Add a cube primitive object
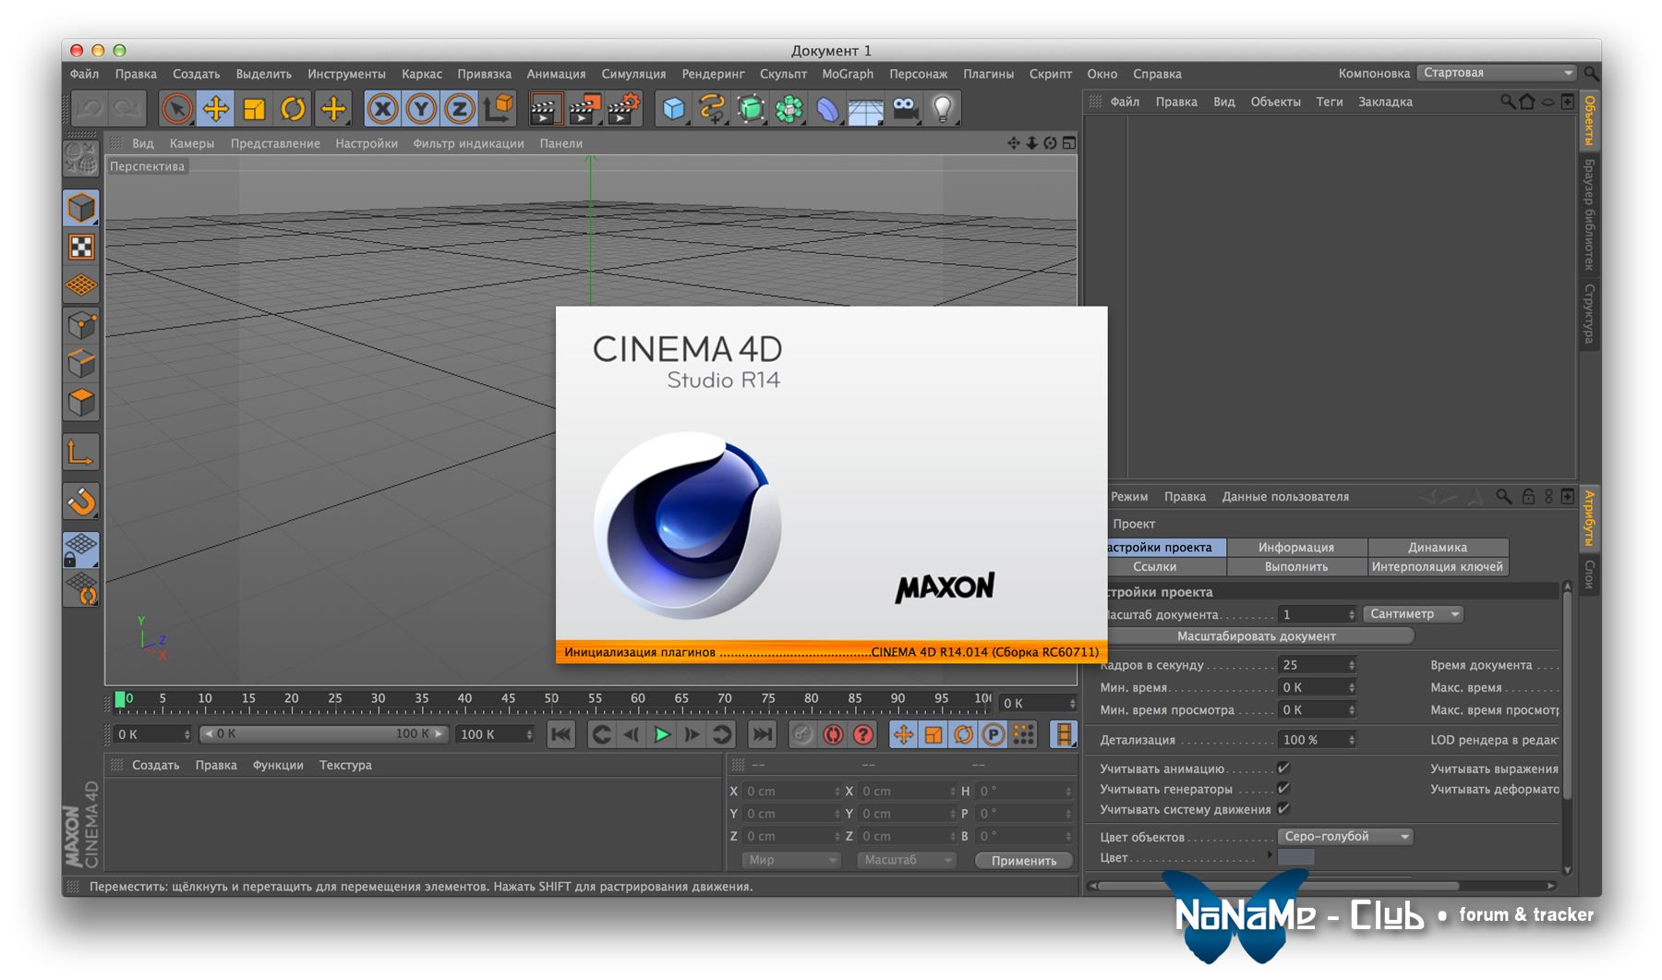The image size is (1662, 980). (x=674, y=109)
